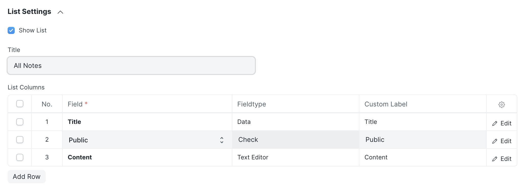Screen dimensions: 524x188
Task: Open the Public field dropdown arrows
Action: pos(222,140)
